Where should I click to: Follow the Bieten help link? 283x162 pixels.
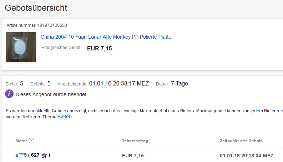click(65, 117)
